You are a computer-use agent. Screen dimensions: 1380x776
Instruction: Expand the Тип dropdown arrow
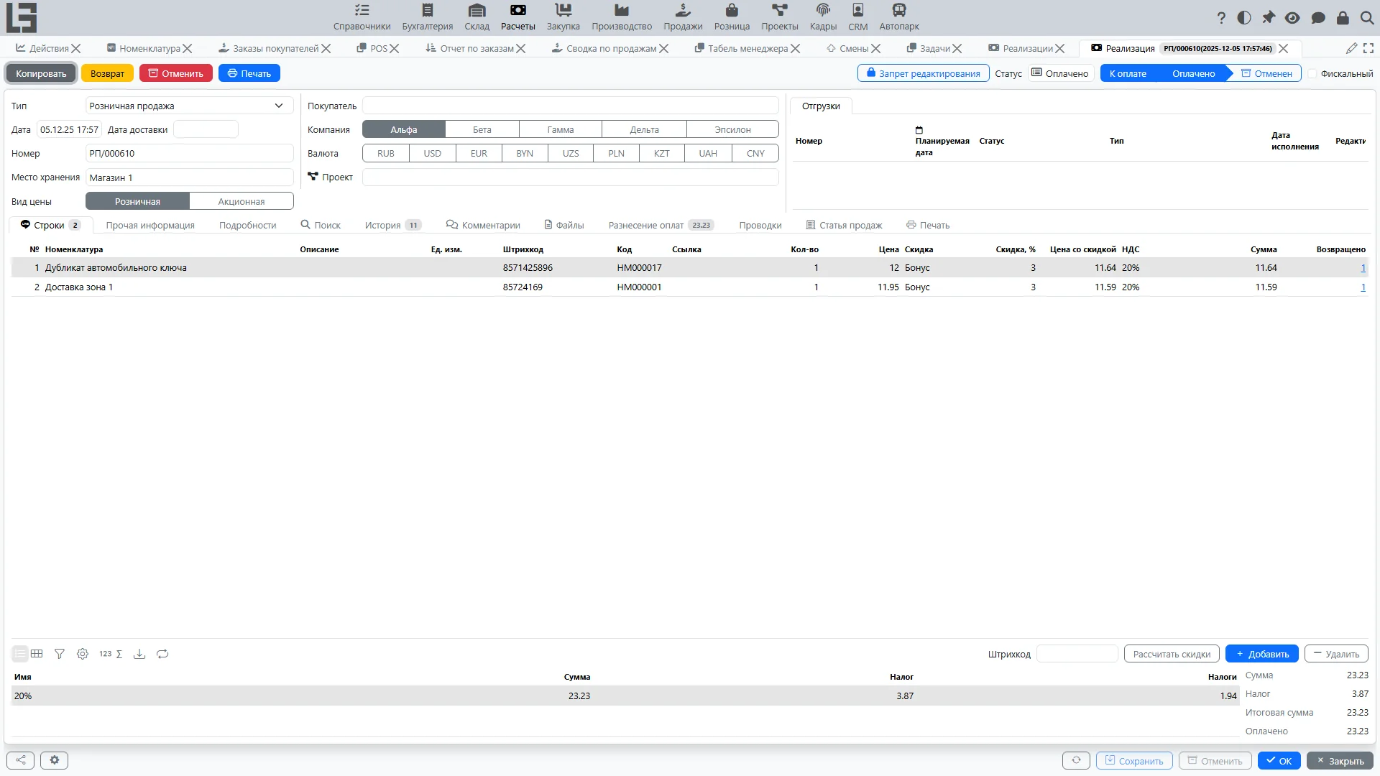click(x=279, y=106)
